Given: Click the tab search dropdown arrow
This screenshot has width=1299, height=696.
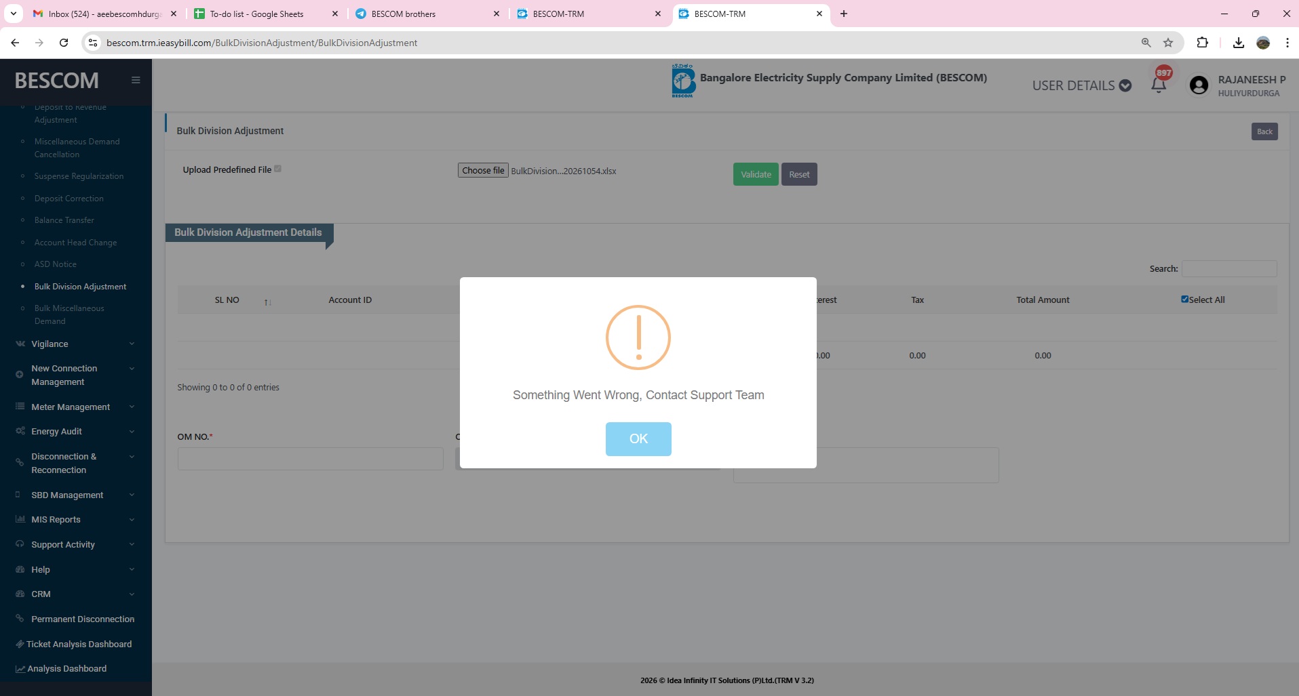Looking at the screenshot, I should [x=14, y=14].
